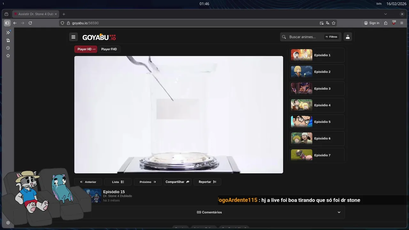
Task: Open Episódio 5 from the list
Action: [317, 122]
